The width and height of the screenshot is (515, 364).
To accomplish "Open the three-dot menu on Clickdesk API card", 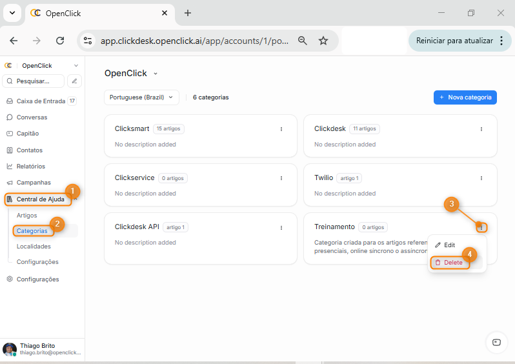I will tap(281, 227).
